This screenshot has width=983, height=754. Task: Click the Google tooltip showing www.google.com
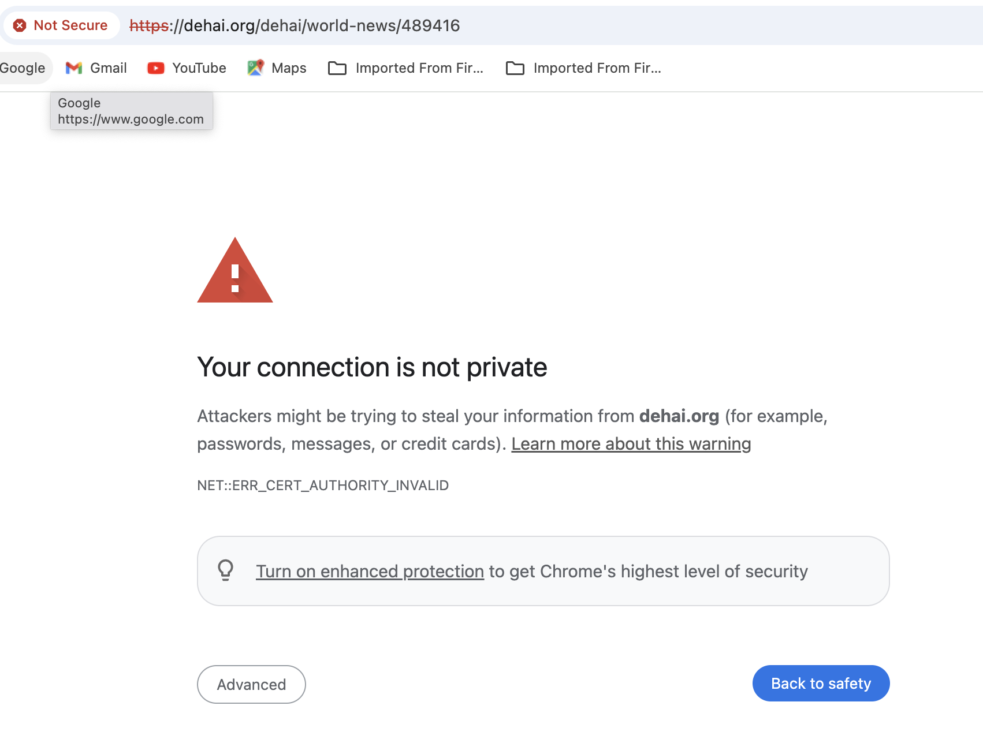[x=131, y=111]
